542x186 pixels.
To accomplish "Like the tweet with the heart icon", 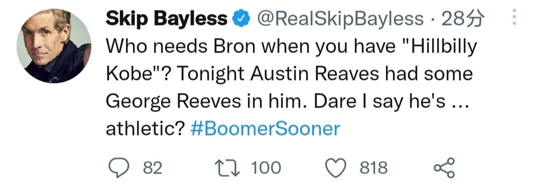I will click(336, 168).
